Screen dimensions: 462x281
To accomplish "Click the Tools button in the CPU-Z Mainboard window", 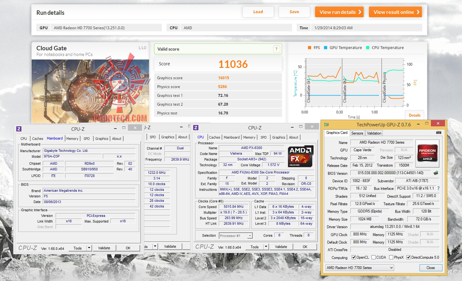I will [78, 248].
